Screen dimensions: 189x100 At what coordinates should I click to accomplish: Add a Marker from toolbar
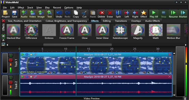183,14
